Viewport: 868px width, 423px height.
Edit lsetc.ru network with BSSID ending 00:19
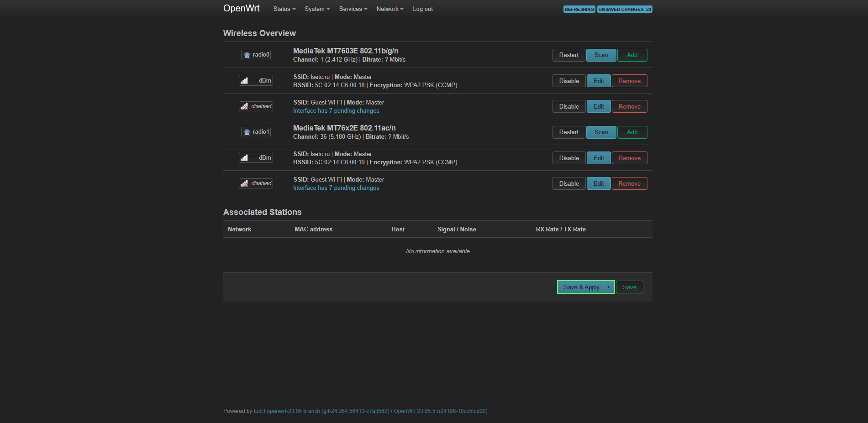point(599,158)
